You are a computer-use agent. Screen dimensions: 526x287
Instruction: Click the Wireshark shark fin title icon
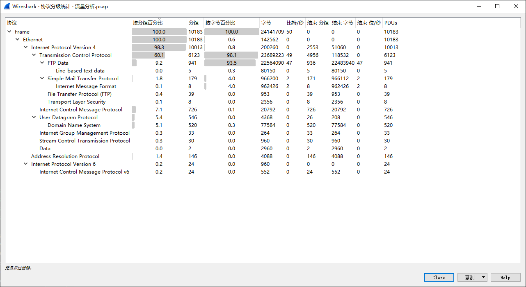click(7, 6)
